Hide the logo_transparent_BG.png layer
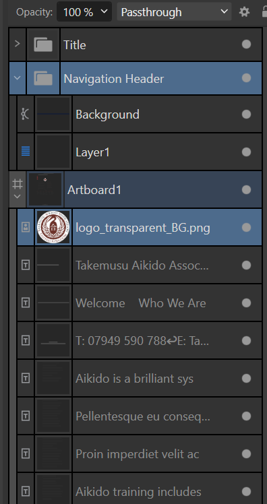 click(246, 227)
